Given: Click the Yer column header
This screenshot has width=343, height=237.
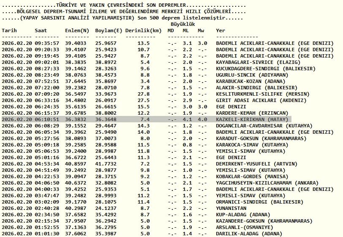Looking at the screenshot, I should click(x=220, y=30).
